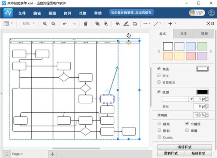
Task: Open the 50% zoom dropdown
Action: point(29,23)
